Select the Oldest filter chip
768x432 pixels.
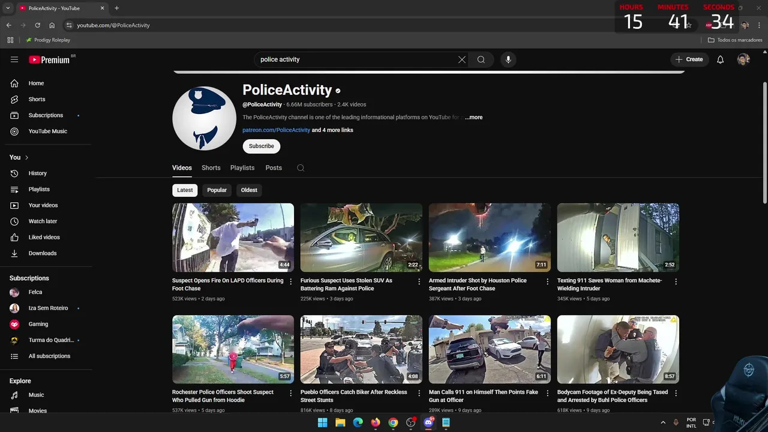pyautogui.click(x=249, y=190)
